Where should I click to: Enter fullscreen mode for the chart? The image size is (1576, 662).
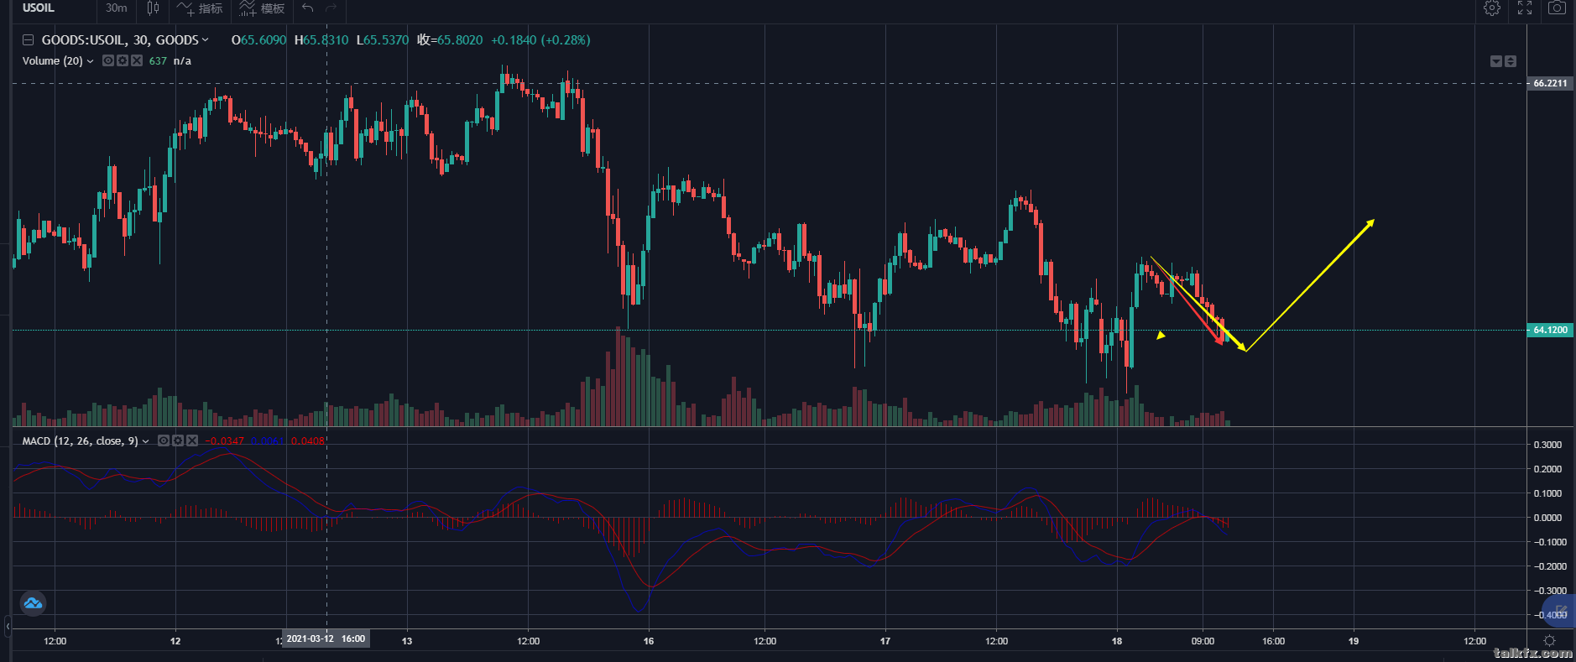pyautogui.click(x=1525, y=8)
